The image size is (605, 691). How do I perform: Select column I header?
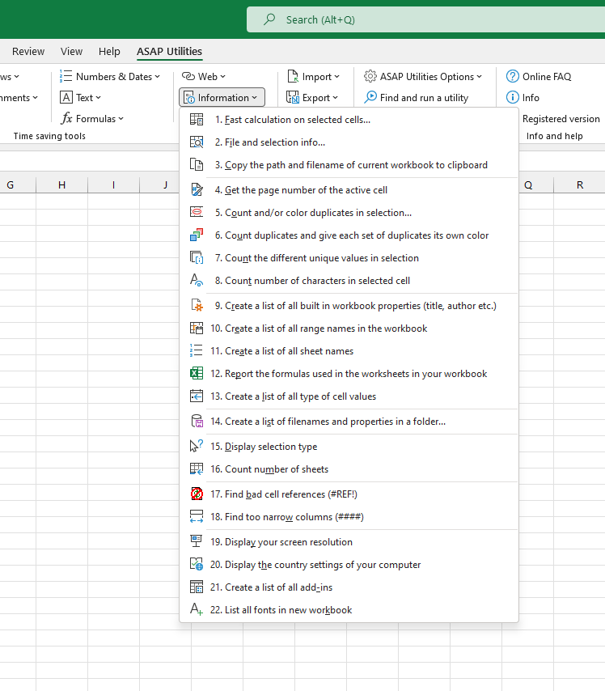pos(114,185)
